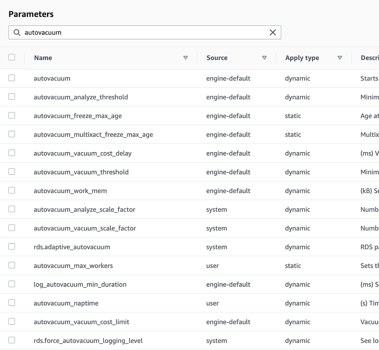Screen dimensions: 379x350
Task: Click autovacuum_vacuum_scale_factor name
Action: click(x=85, y=228)
